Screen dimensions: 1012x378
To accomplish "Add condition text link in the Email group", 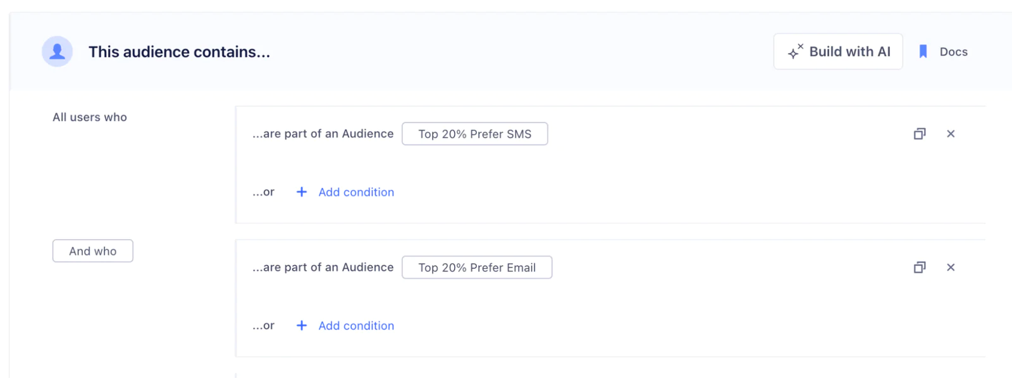I will [356, 326].
